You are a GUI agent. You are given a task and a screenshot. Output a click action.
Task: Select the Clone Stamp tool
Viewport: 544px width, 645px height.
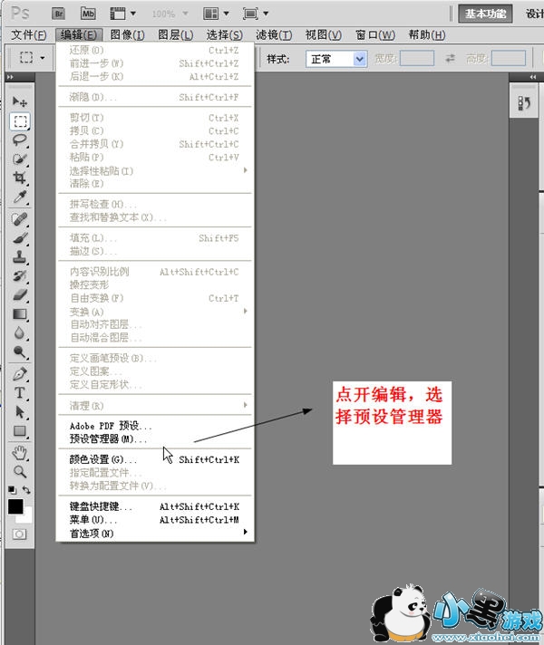tap(19, 257)
